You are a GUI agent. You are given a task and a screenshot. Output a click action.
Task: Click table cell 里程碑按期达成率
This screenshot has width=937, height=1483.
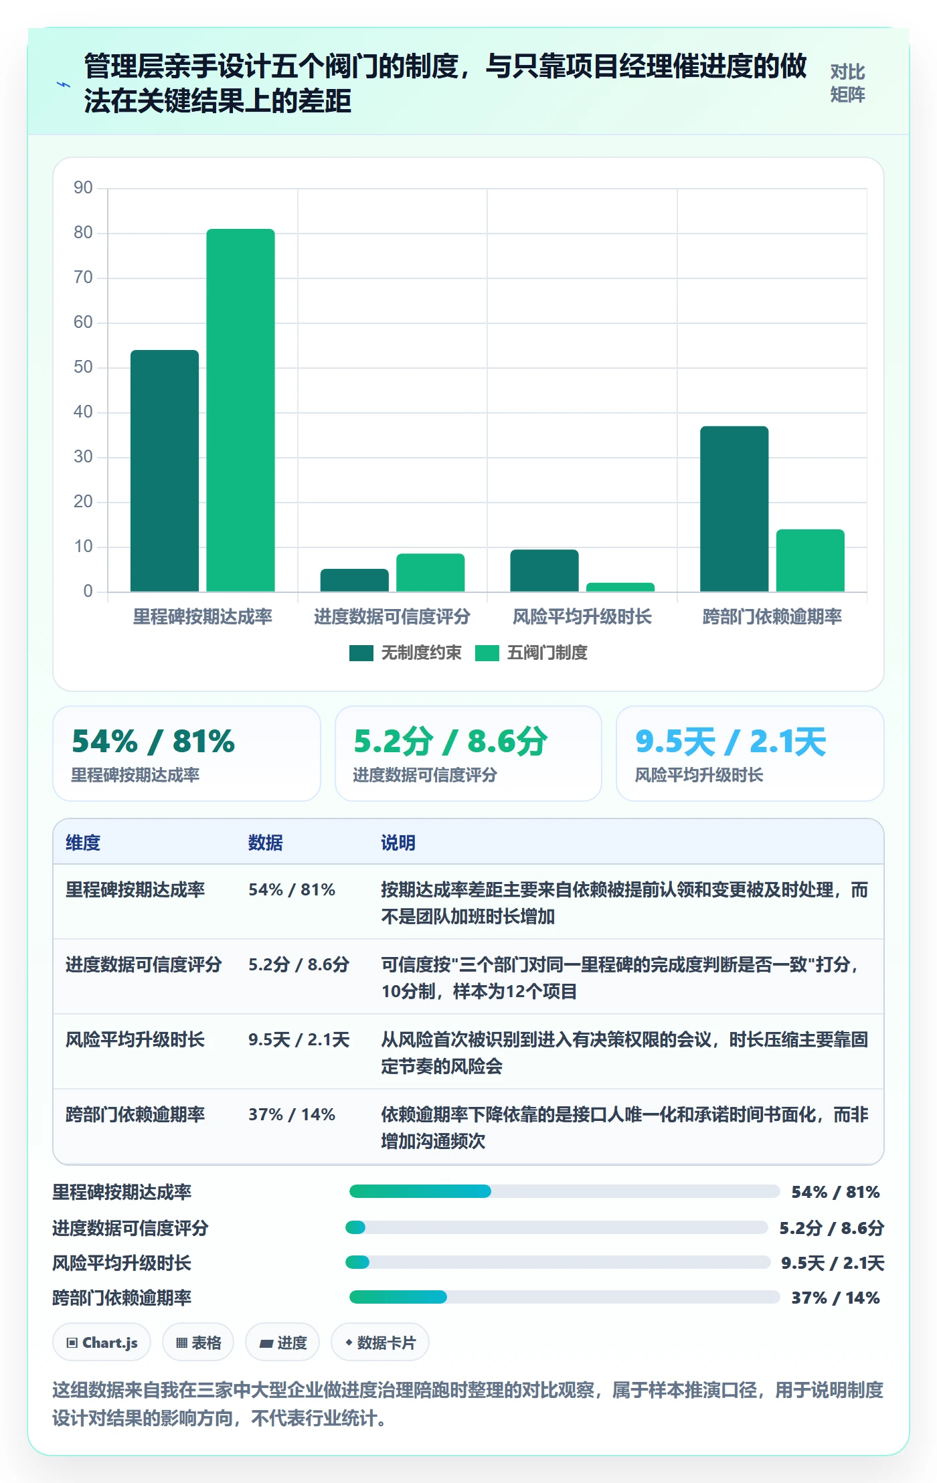pyautogui.click(x=135, y=889)
